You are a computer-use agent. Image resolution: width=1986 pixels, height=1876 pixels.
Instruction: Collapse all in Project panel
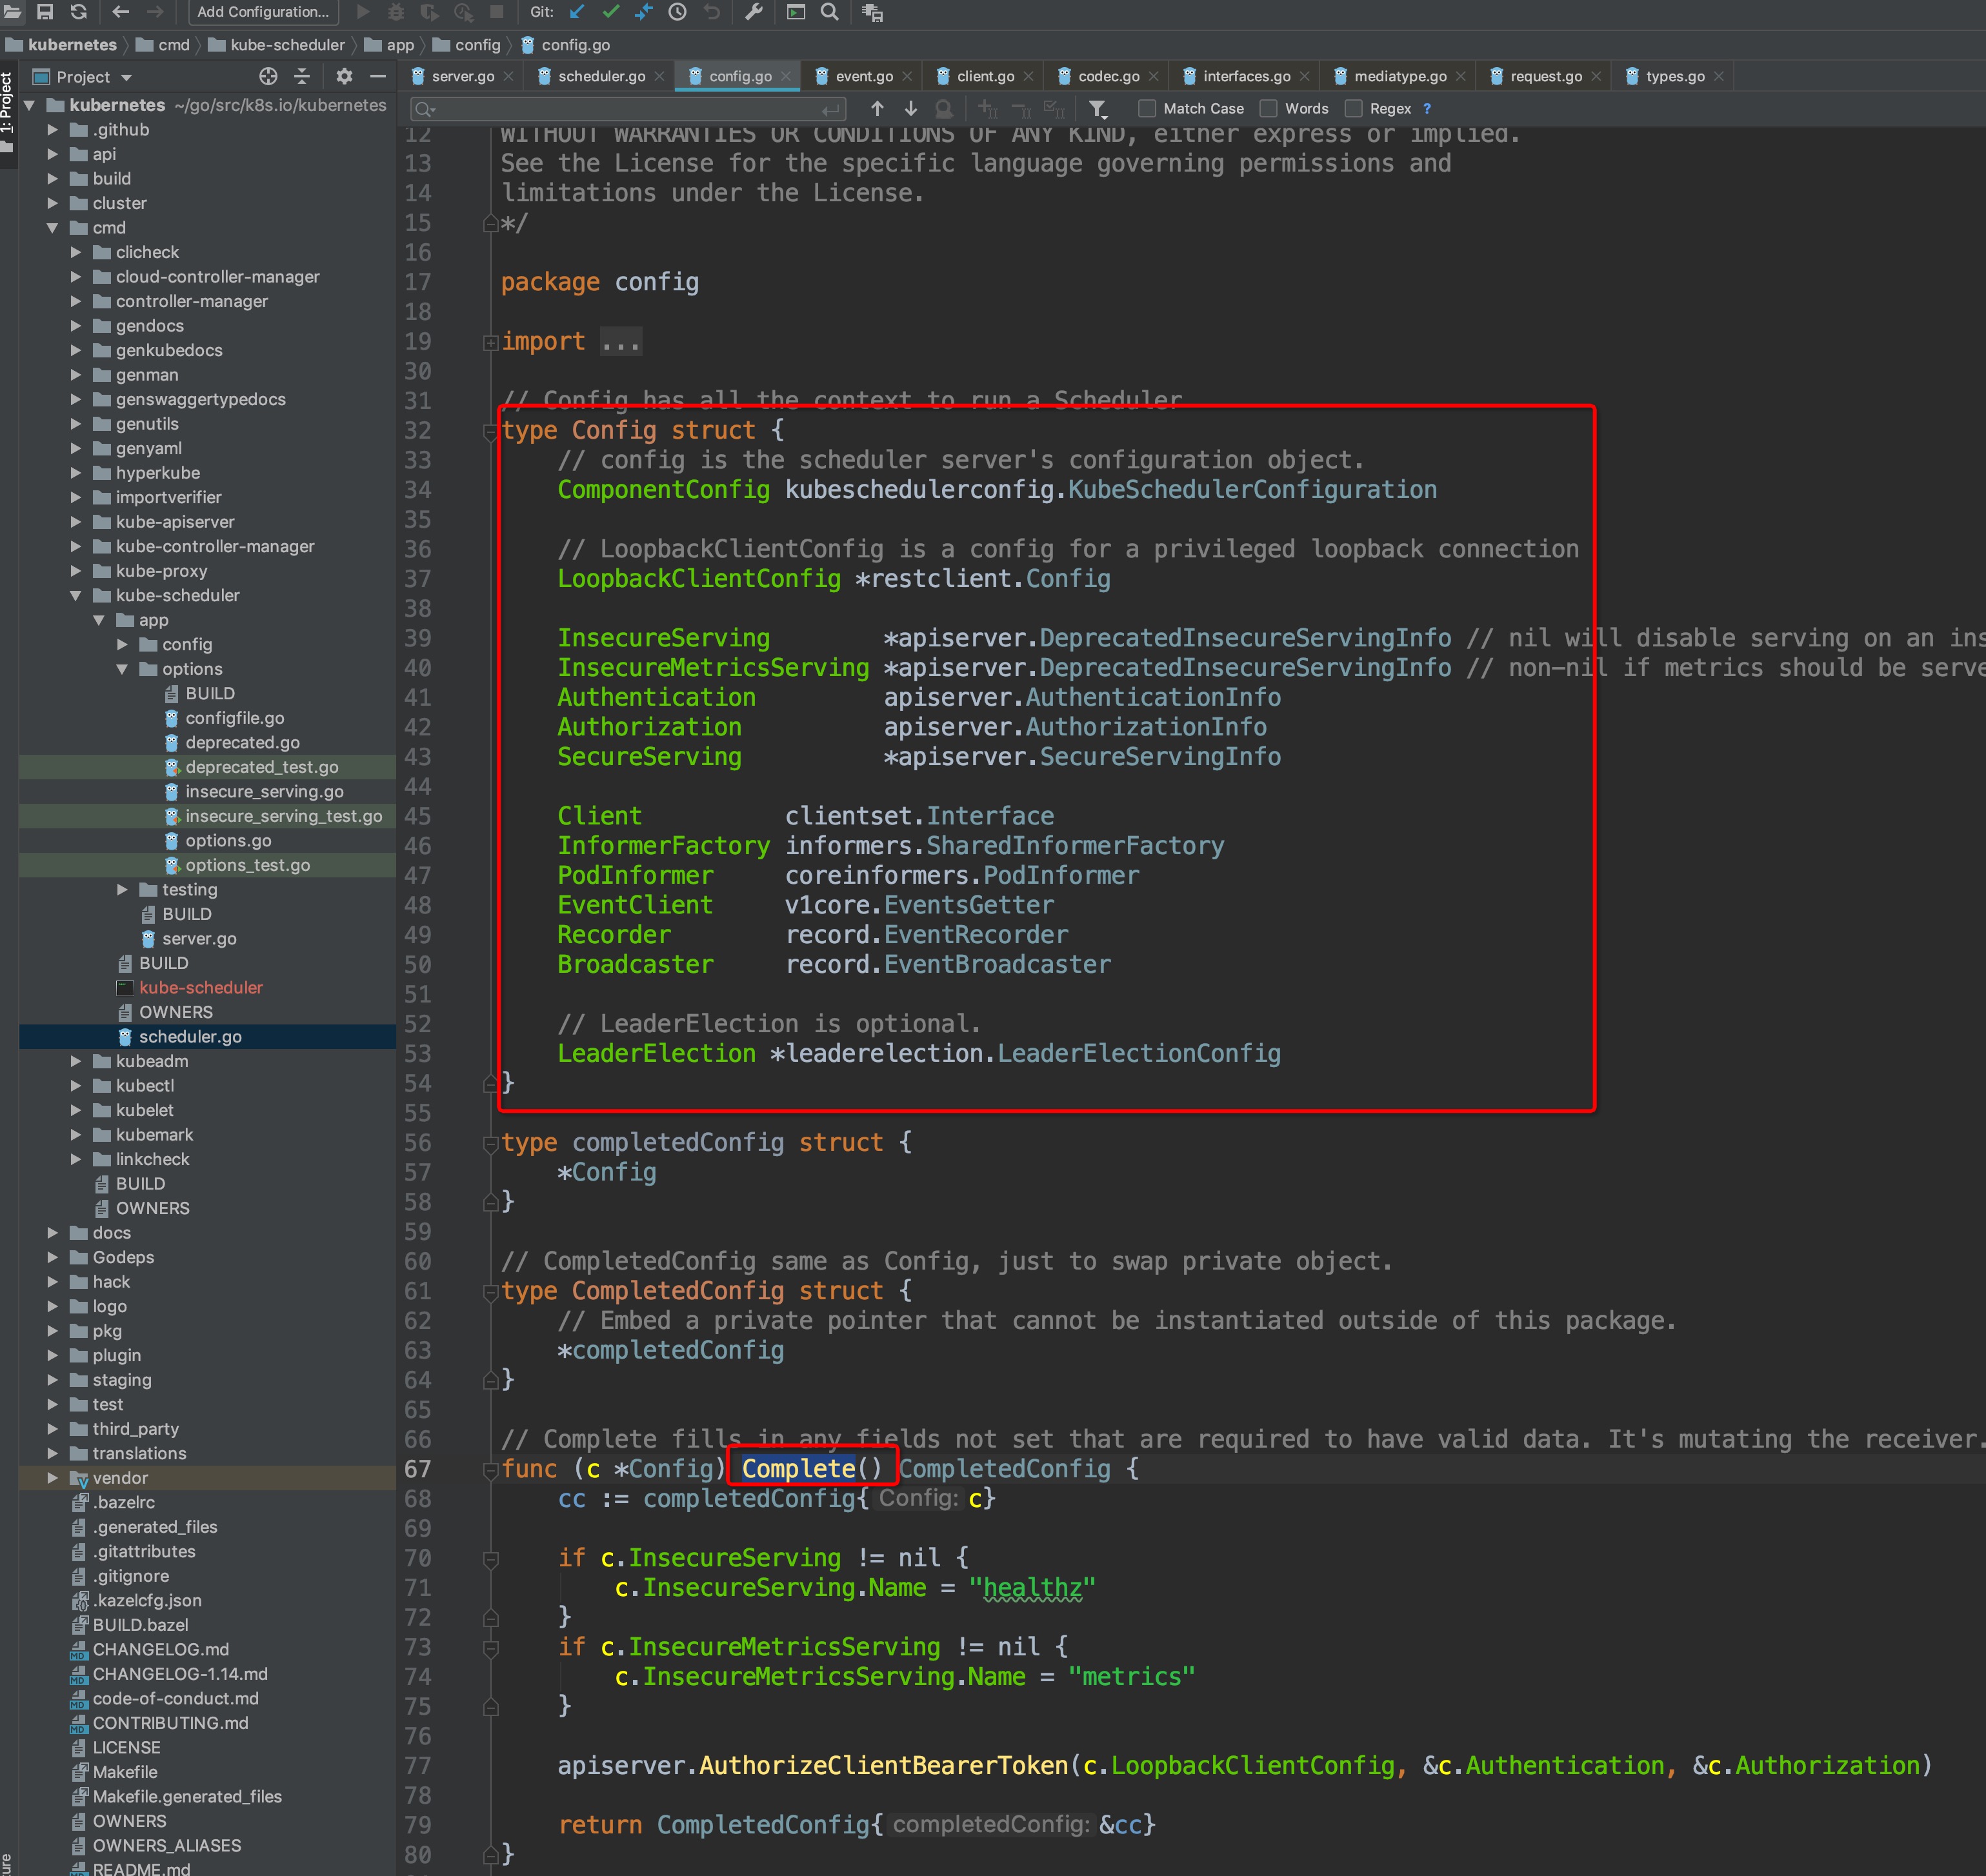302,77
